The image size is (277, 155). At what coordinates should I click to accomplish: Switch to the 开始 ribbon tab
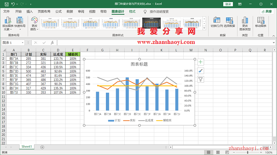(18, 11)
